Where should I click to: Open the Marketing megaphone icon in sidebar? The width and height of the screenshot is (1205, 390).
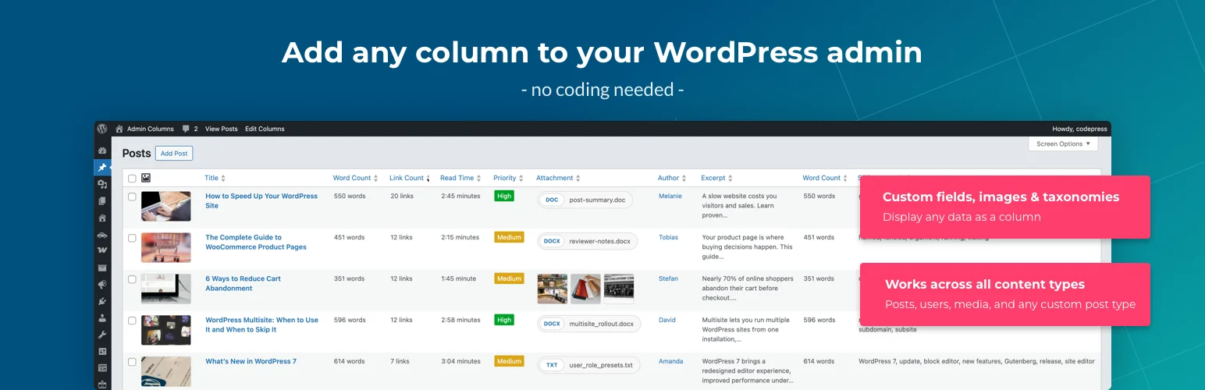click(x=102, y=284)
